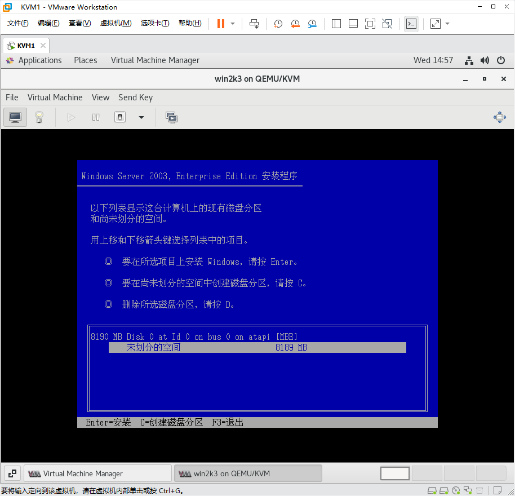Enter VMware full screen mode

pos(370,24)
